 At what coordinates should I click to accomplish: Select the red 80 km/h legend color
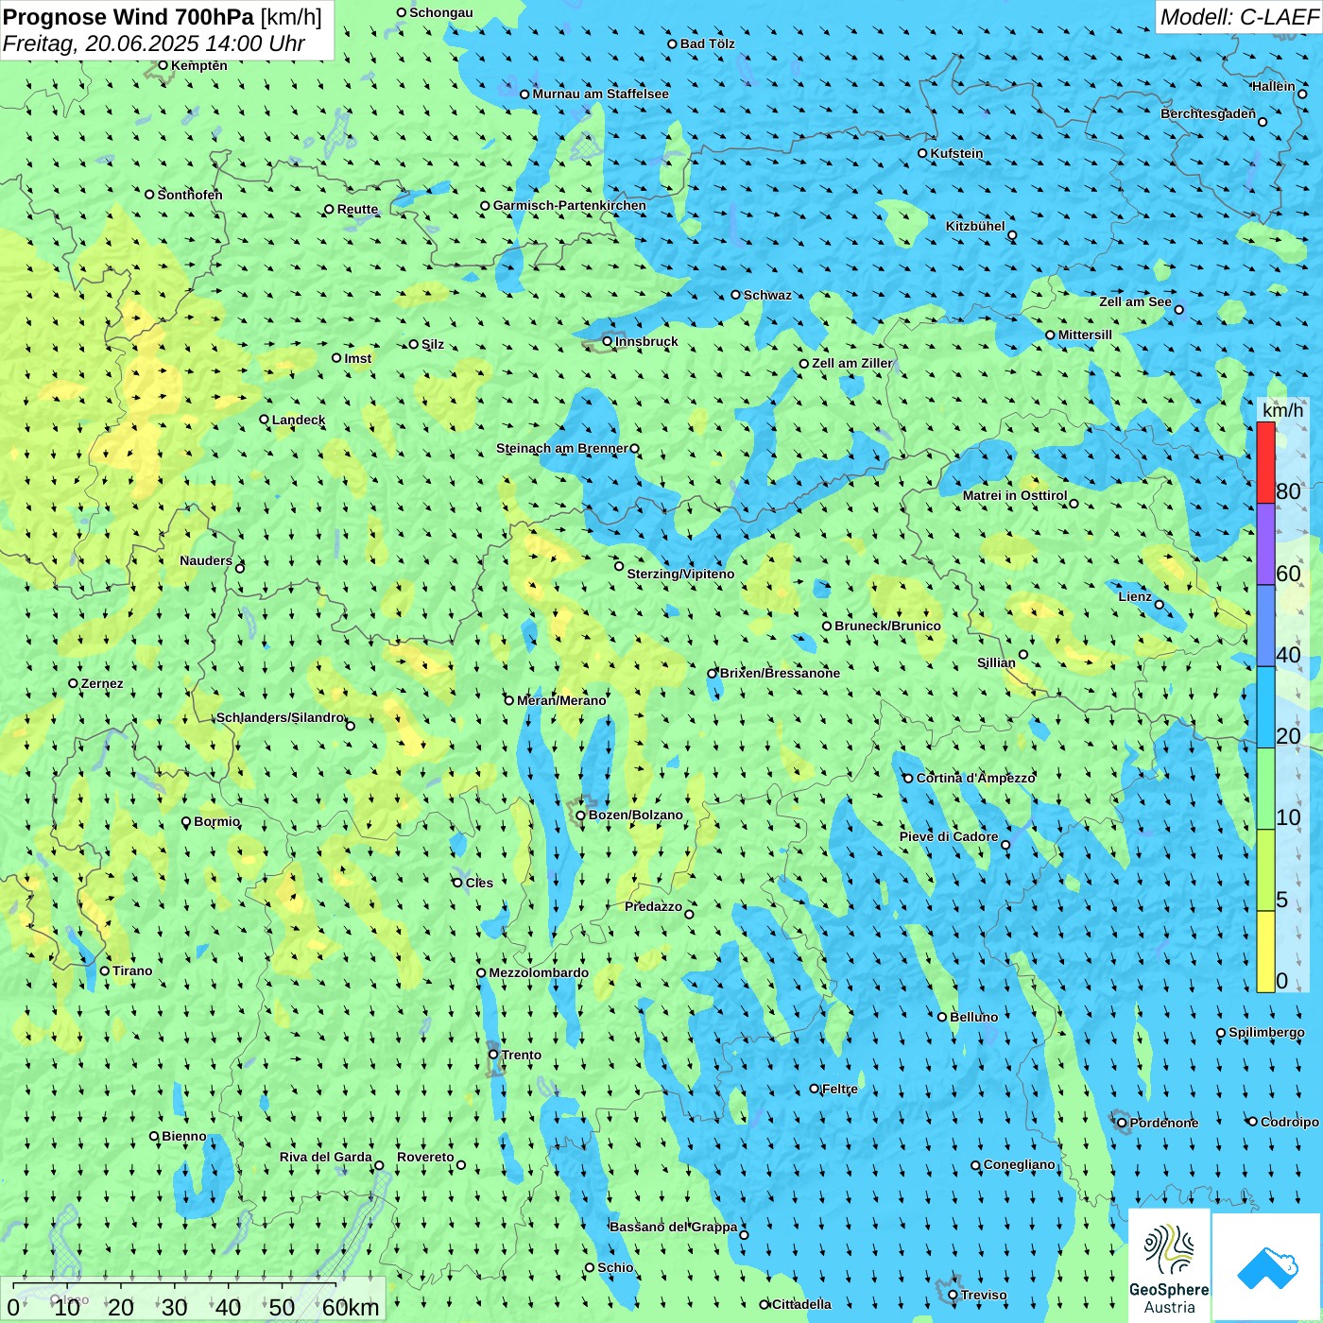[x=1265, y=462]
